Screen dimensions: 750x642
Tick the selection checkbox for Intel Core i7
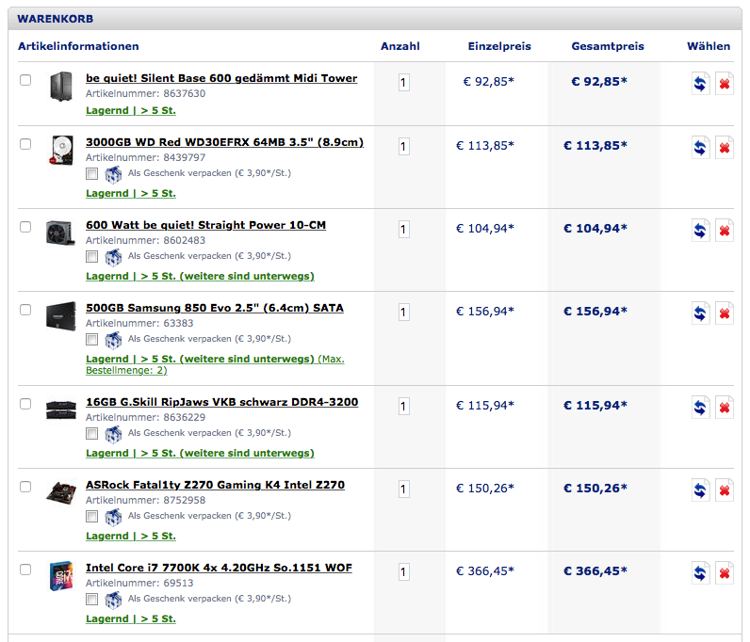[25, 570]
